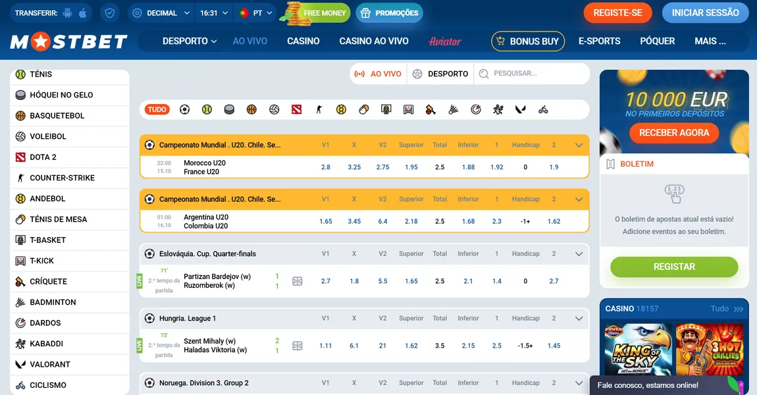Screen dimensions: 757x395
Task: Select the cycling filter icon
Action: [x=542, y=109]
